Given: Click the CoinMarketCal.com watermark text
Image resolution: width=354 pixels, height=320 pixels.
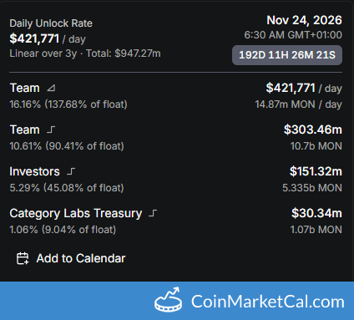Looking at the screenshot, I should [268, 302].
